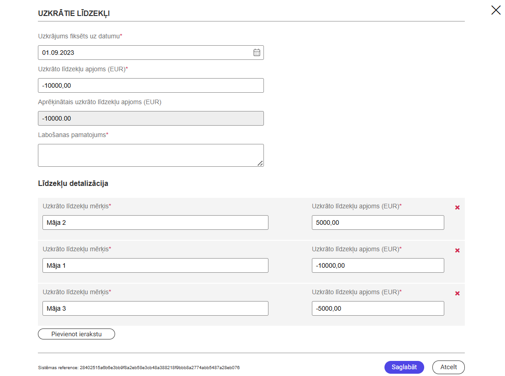The width and height of the screenshot is (505, 376).
Task: Click the date field showing 01.09.2023
Action: click(x=144, y=53)
